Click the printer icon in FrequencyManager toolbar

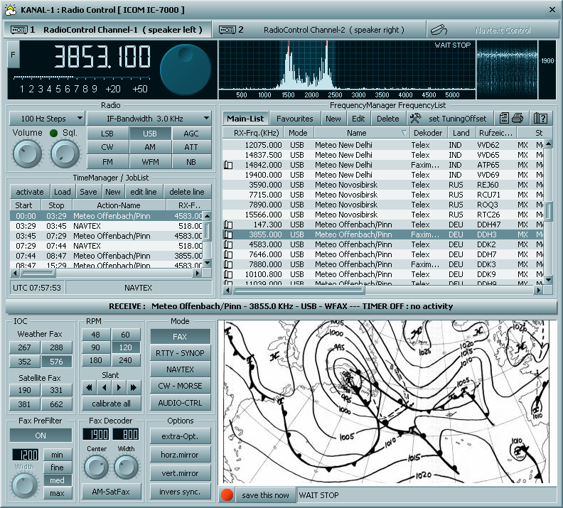[x=518, y=119]
